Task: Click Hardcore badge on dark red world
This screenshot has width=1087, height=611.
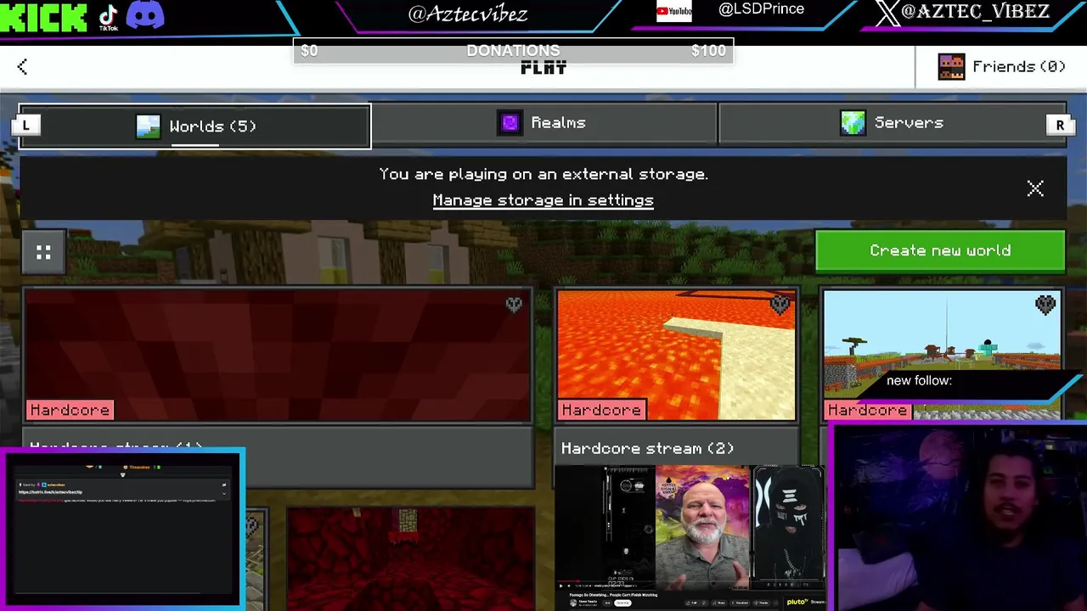Action: tap(70, 411)
